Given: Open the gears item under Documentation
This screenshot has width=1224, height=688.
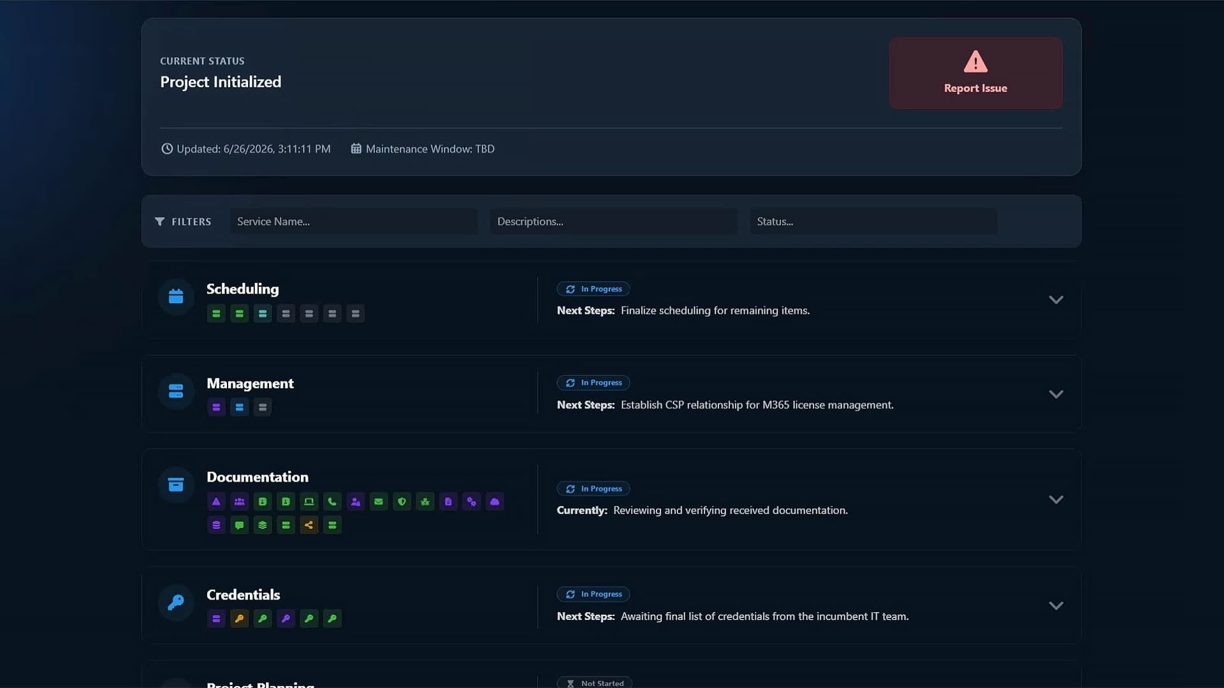Looking at the screenshot, I should 472,502.
